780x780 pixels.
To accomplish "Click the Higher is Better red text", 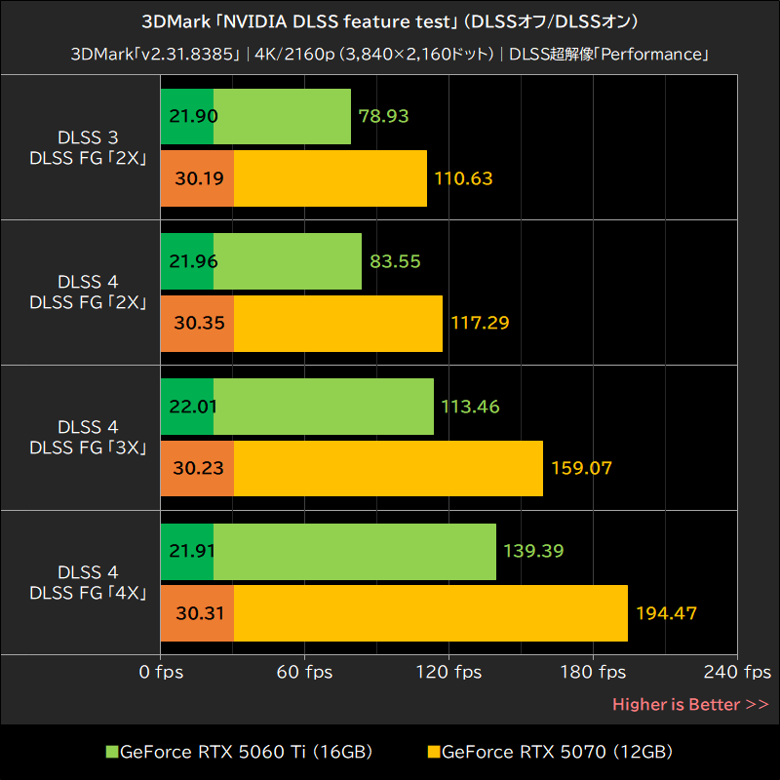I will [x=688, y=704].
